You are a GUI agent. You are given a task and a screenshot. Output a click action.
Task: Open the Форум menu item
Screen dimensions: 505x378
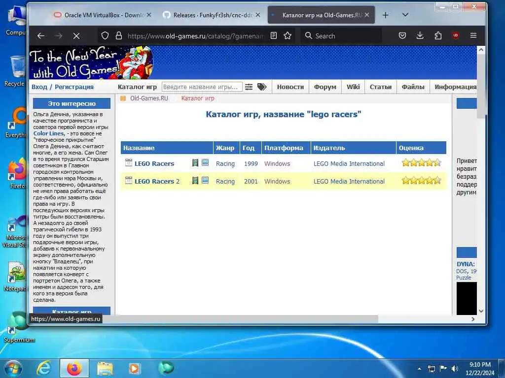[x=325, y=87]
